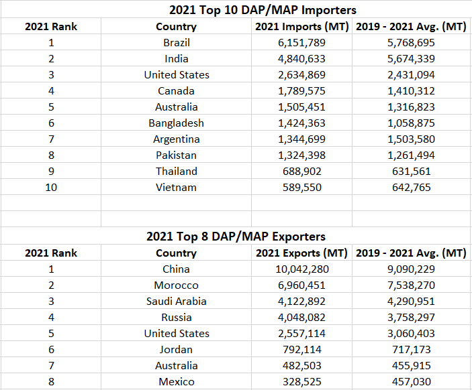Click the value 1,424,363
Screen dimensions: 472x390
point(302,123)
